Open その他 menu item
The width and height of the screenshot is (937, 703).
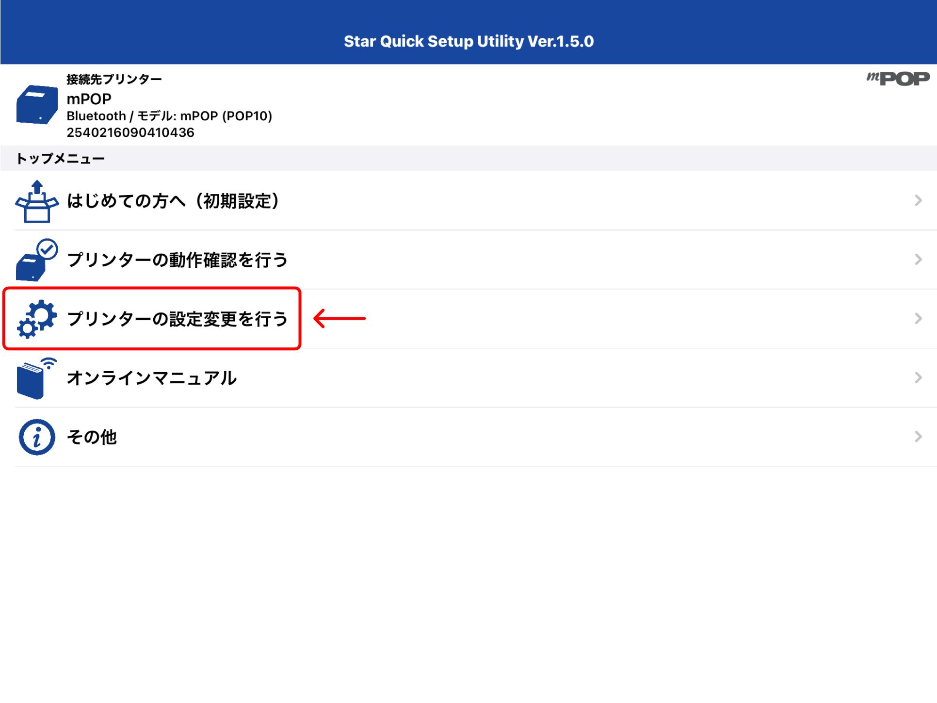tap(468, 437)
